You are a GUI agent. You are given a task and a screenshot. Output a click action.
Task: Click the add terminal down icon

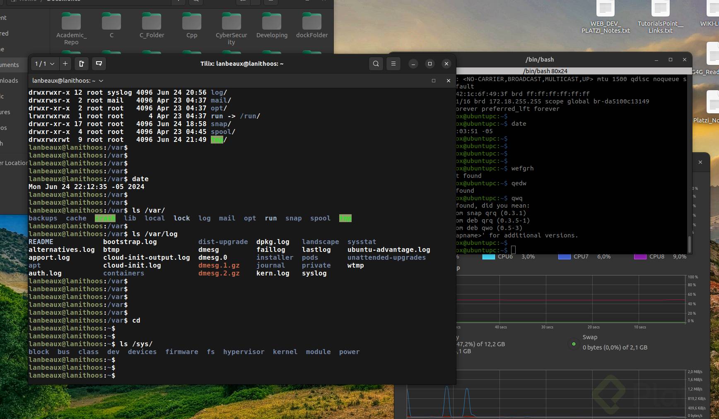pyautogui.click(x=99, y=64)
